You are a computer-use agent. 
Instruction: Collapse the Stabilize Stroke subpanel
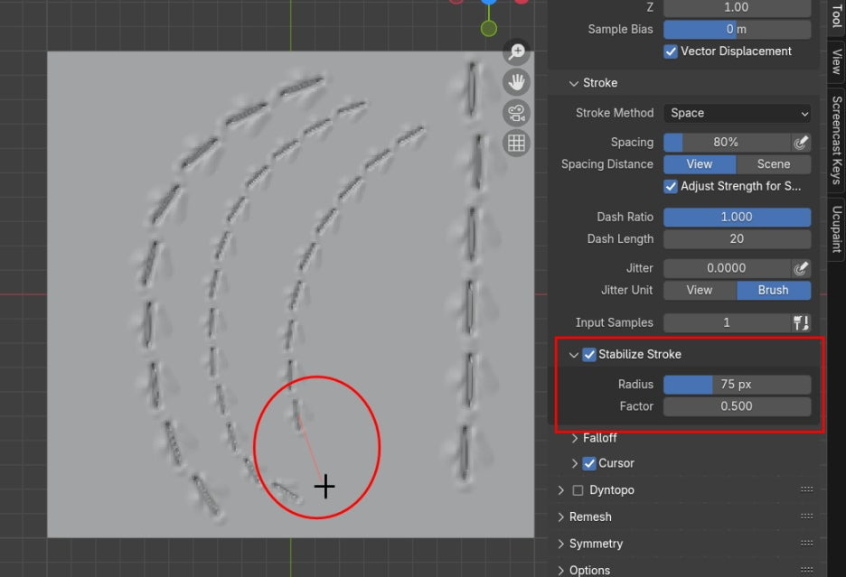pos(574,354)
